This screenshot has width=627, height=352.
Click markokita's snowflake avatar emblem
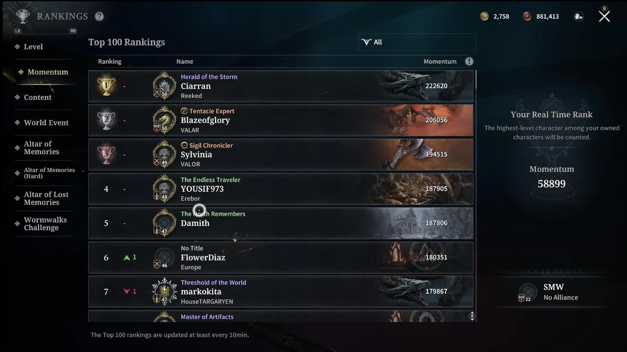(165, 292)
